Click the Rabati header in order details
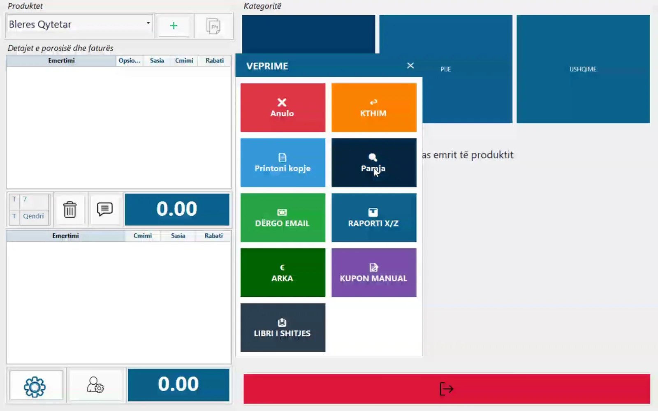 tap(215, 60)
